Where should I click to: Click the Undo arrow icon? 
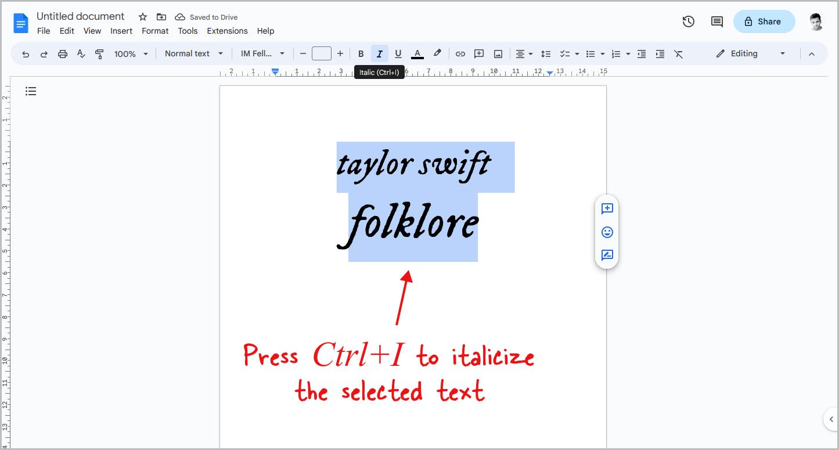[26, 54]
